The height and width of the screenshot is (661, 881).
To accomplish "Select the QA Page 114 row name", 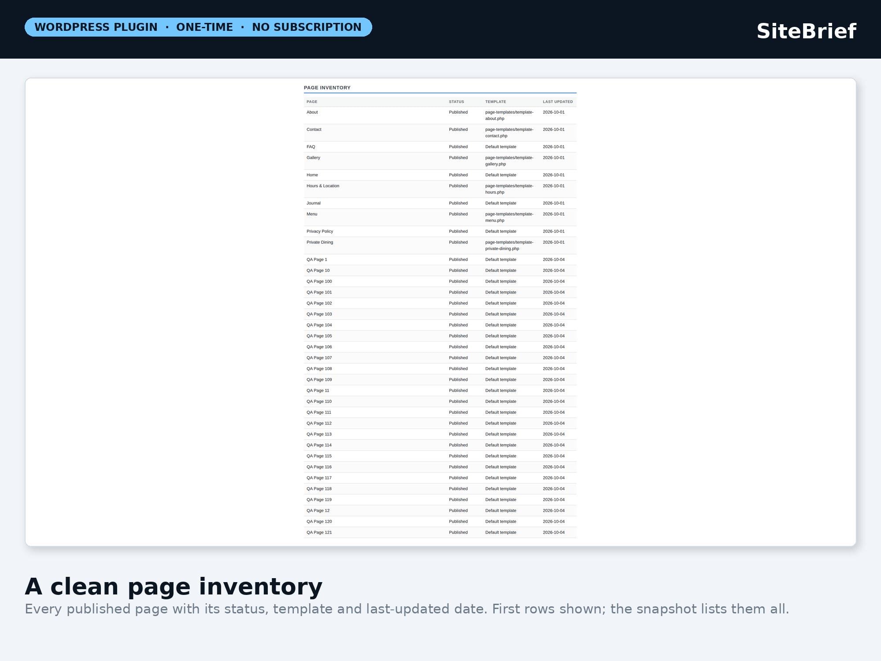I will tap(319, 446).
